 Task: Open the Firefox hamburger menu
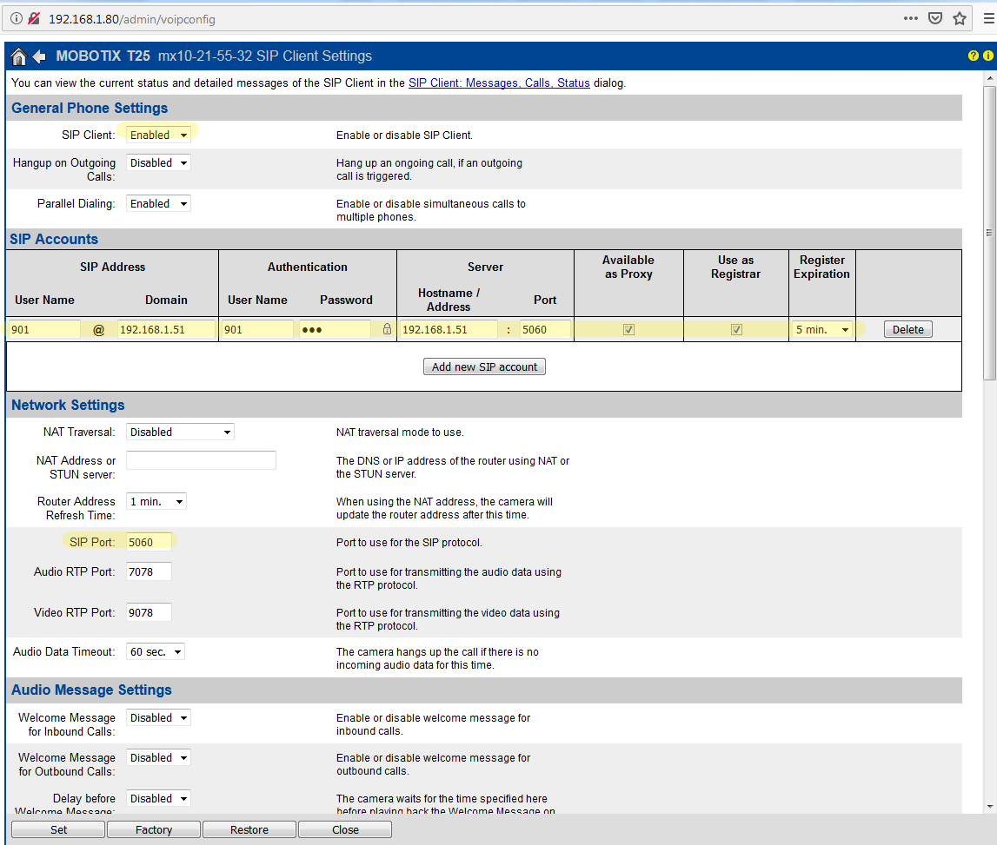(989, 18)
